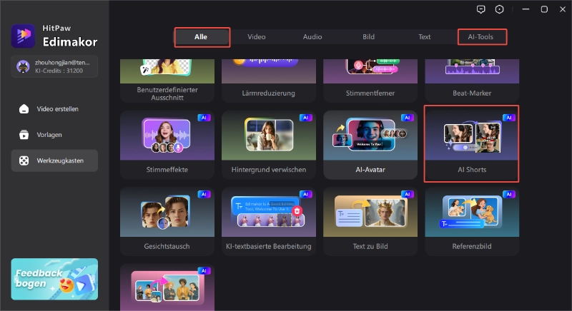
Task: Maximize the Edimakor window
Action: (x=544, y=9)
